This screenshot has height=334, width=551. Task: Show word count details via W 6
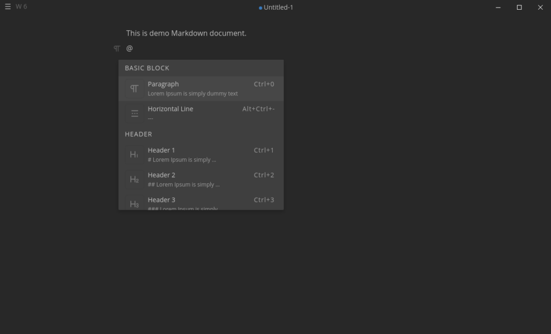tap(22, 7)
